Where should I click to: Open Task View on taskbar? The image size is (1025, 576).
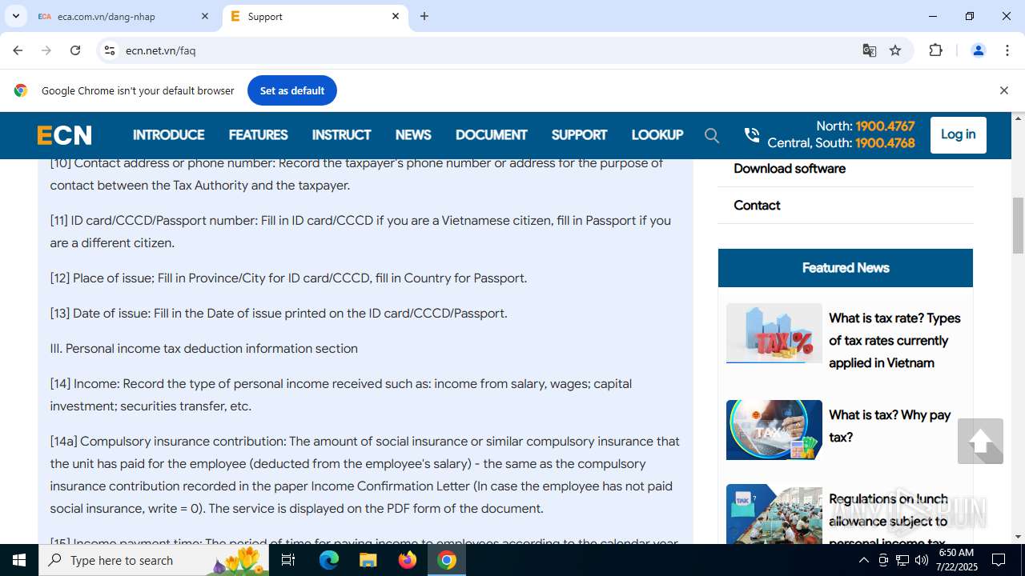289,560
